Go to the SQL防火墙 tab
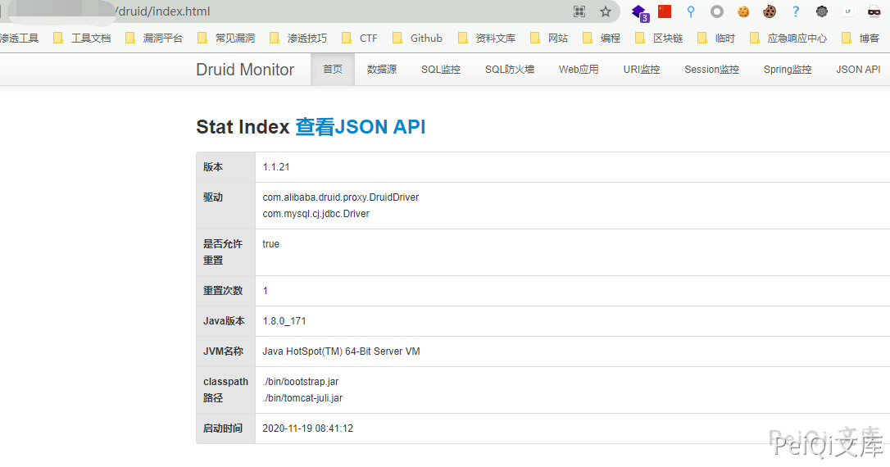The height and width of the screenshot is (467, 890). [x=510, y=70]
